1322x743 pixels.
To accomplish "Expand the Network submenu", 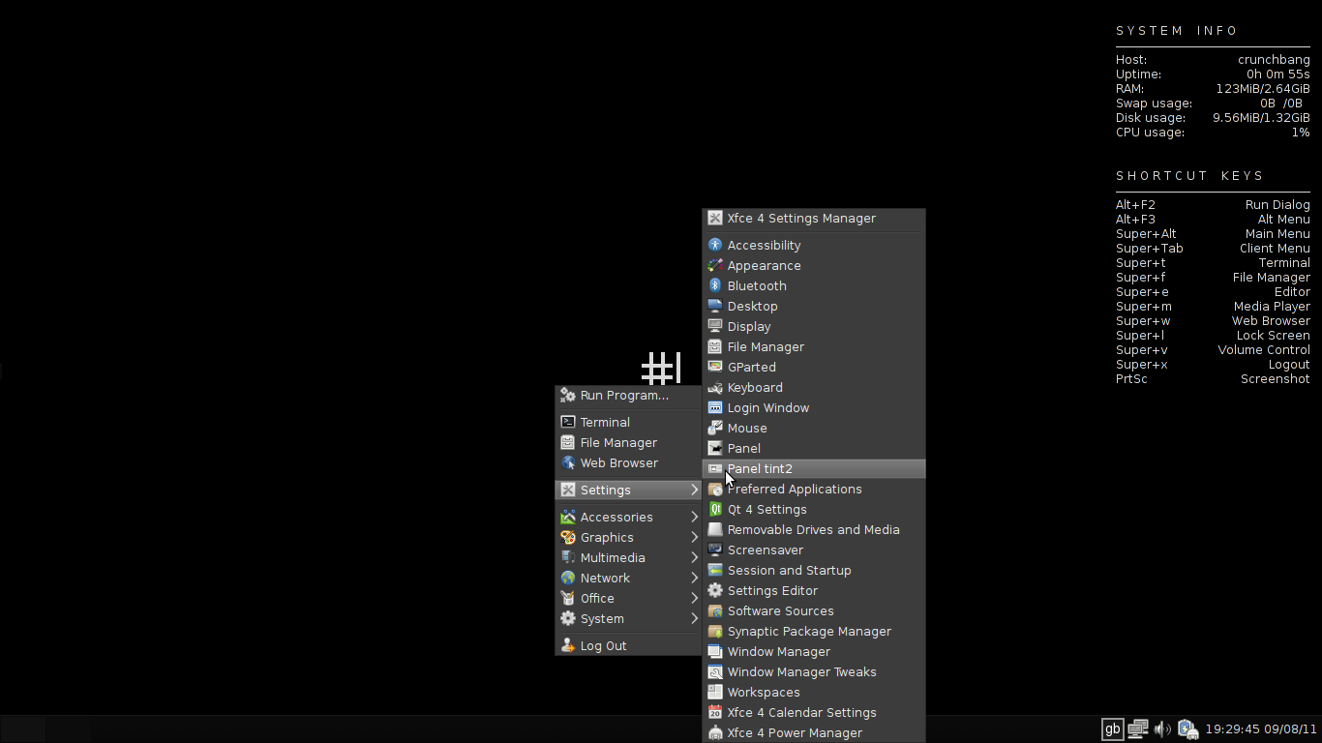I will click(x=606, y=578).
